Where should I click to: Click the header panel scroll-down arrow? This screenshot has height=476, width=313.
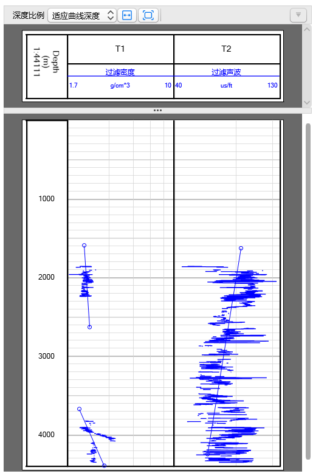coord(307,103)
